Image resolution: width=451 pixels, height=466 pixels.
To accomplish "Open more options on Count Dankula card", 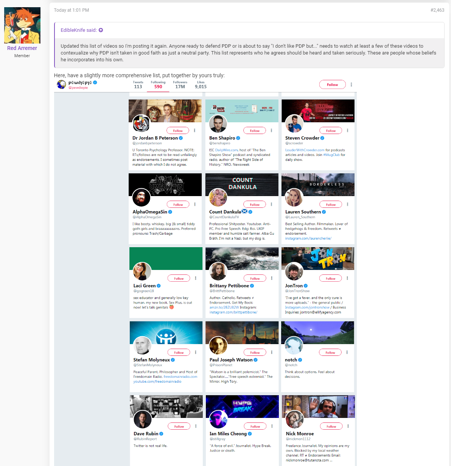I will click(271, 204).
